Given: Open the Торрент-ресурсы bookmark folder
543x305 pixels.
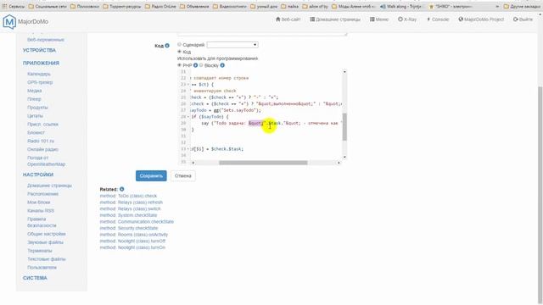Looking at the screenshot, I should click(x=122, y=6).
